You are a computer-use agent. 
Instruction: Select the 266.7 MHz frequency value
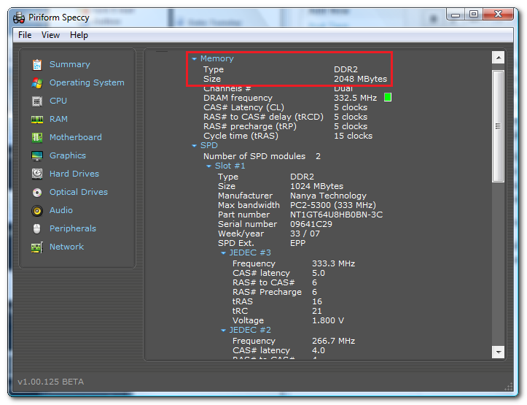tap(333, 341)
